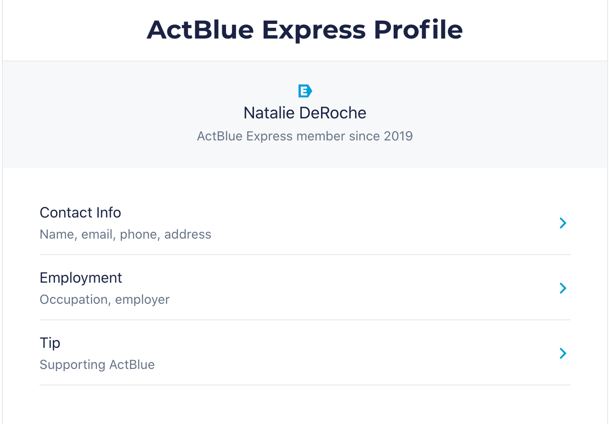609x424 pixels.
Task: Click the name Natalie DeRoche
Action: [x=305, y=113]
